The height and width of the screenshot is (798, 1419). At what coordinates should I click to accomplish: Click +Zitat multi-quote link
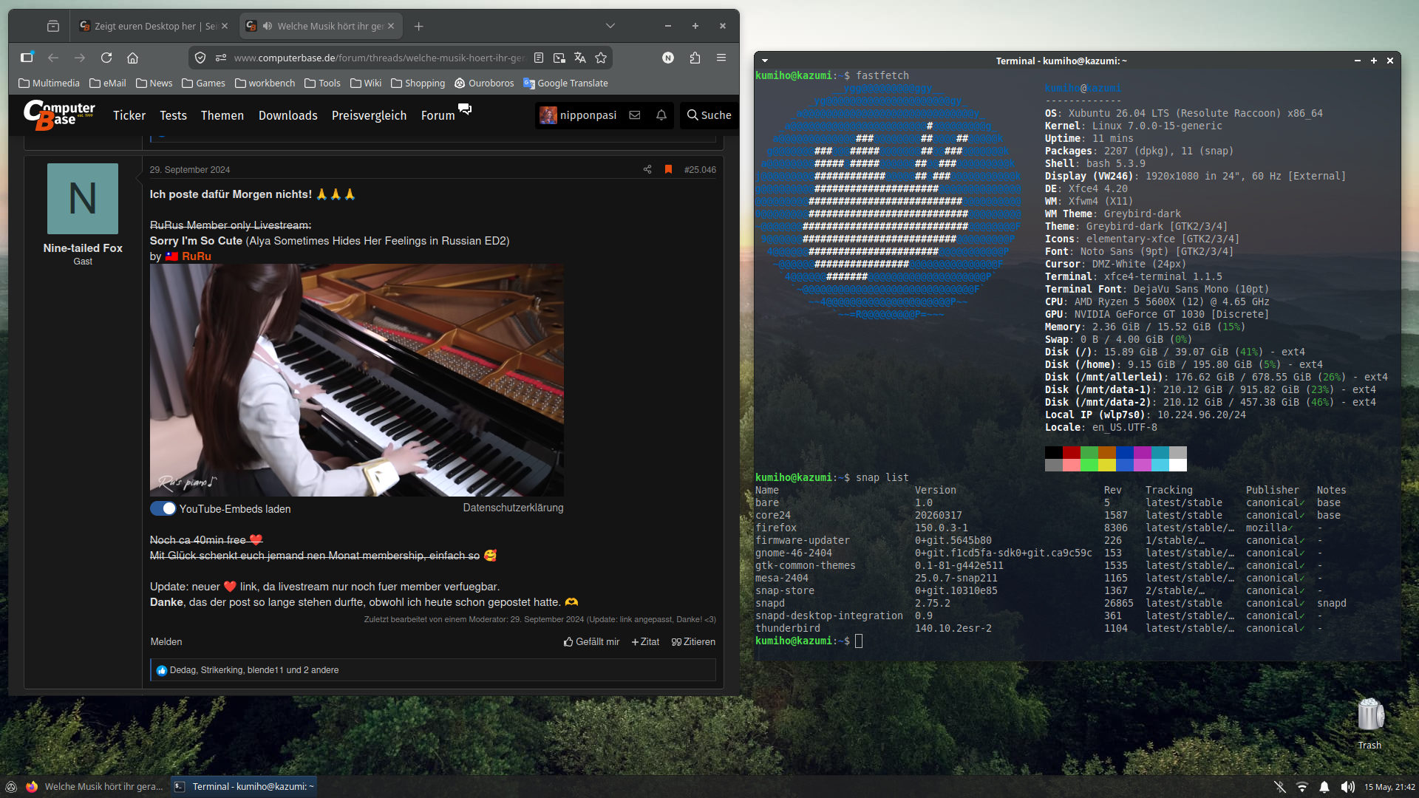click(645, 641)
